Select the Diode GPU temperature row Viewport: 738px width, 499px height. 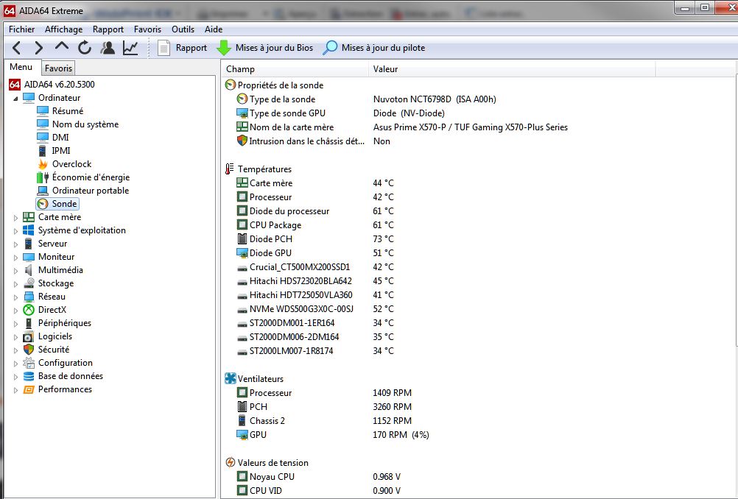tap(478, 253)
